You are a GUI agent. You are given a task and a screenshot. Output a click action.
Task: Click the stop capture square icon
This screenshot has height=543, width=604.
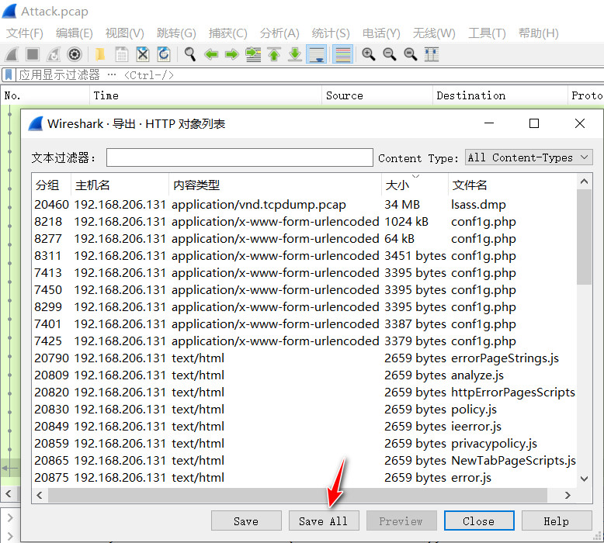tap(33, 54)
